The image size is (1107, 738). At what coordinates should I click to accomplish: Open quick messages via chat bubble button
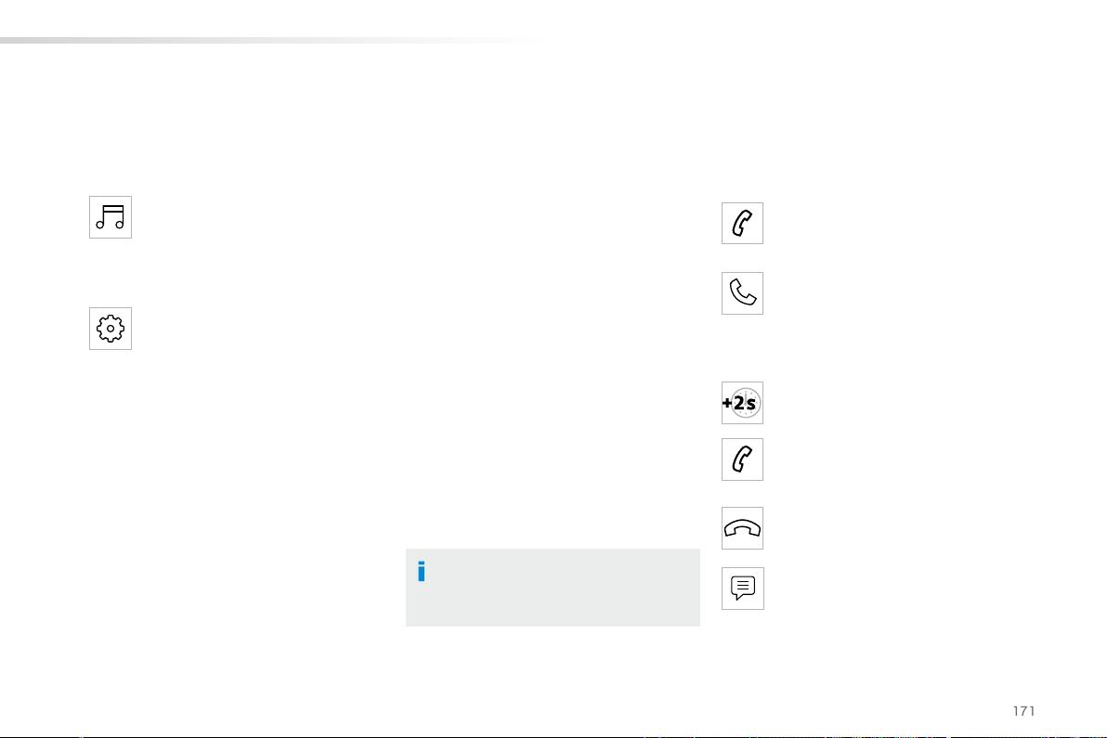pyautogui.click(x=742, y=589)
